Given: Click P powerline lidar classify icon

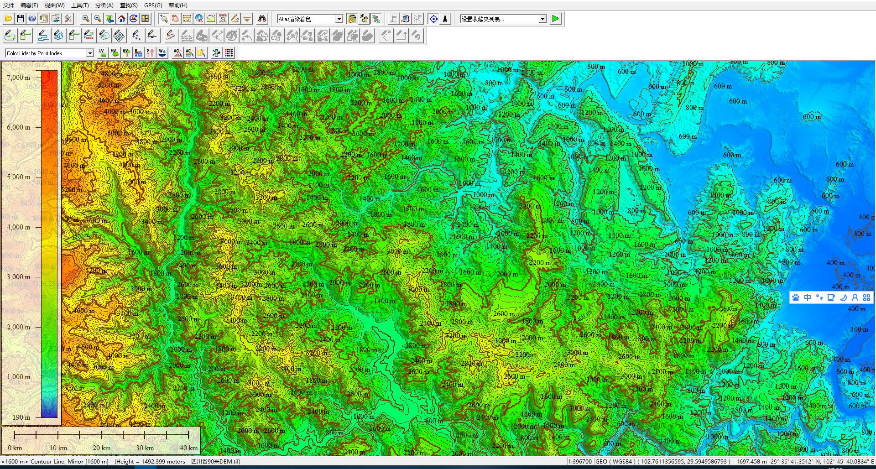Looking at the screenshot, I should [x=150, y=53].
